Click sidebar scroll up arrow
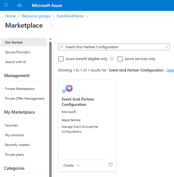The width and height of the screenshot is (174, 177). (51, 39)
